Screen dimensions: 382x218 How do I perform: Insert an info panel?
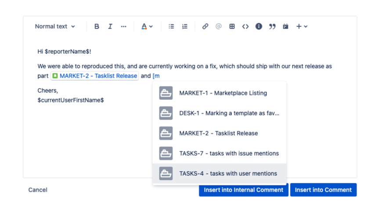[259, 26]
